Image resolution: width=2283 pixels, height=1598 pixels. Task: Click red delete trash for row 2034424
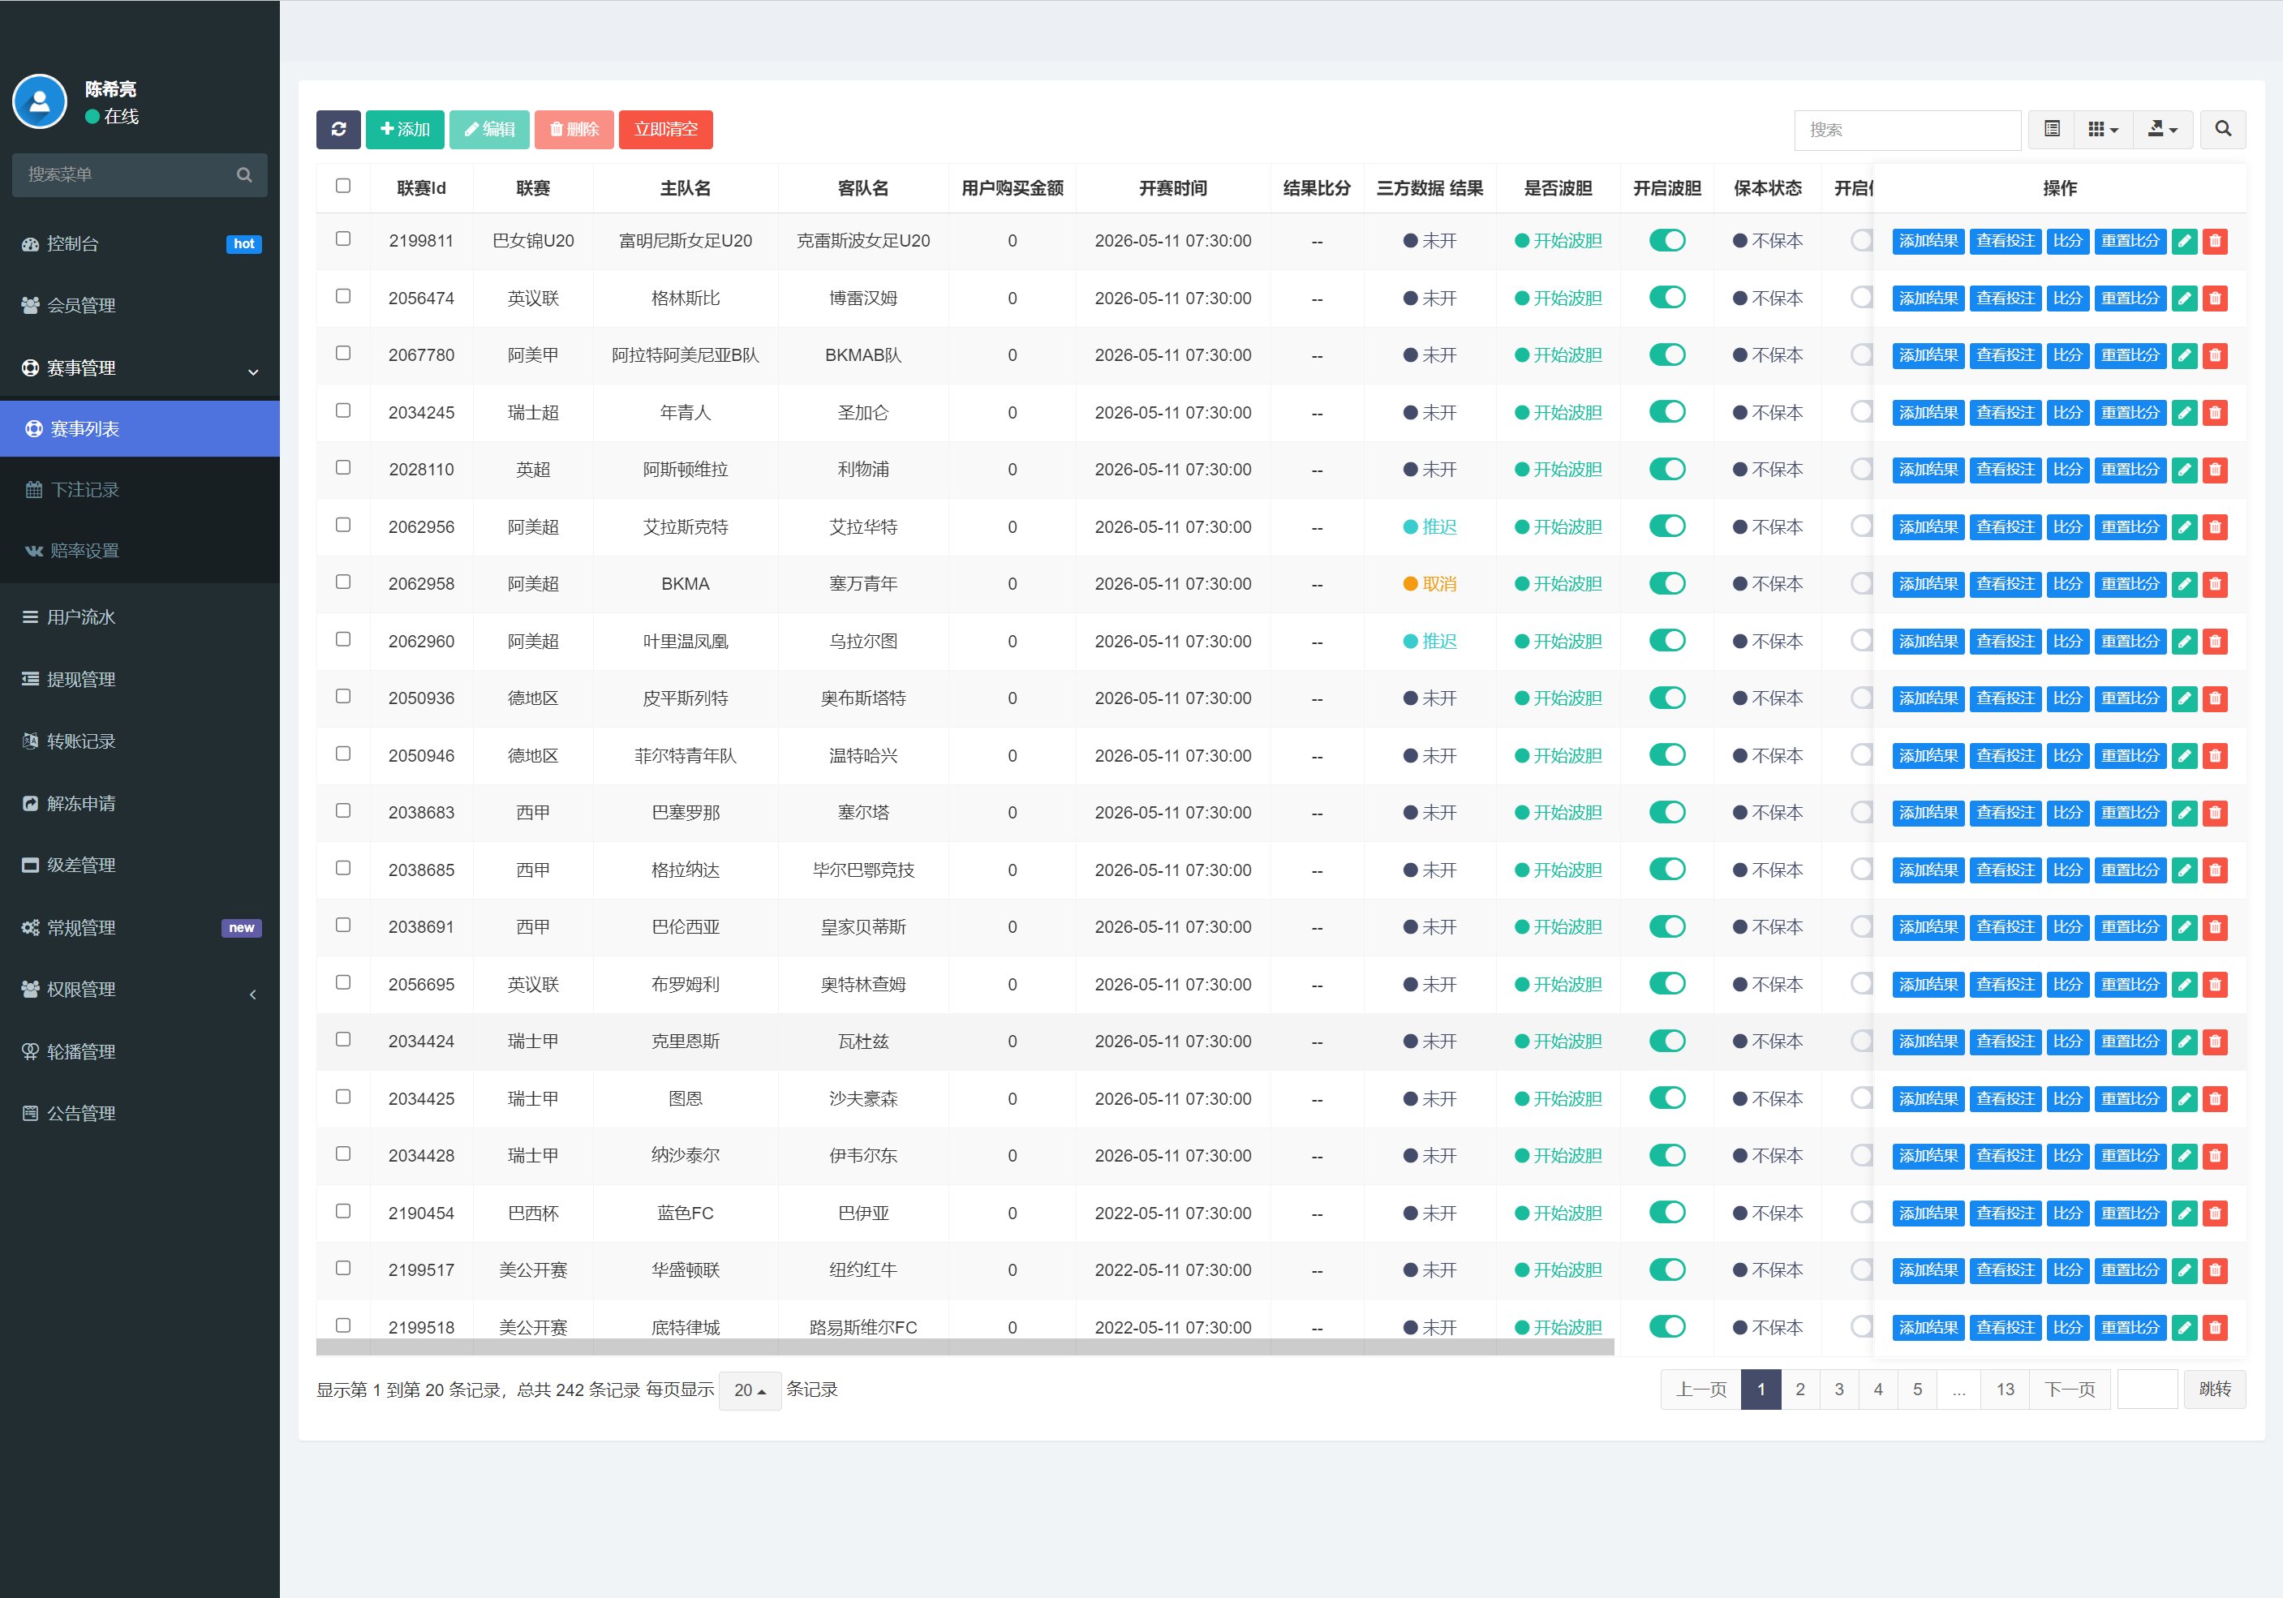click(2216, 1042)
